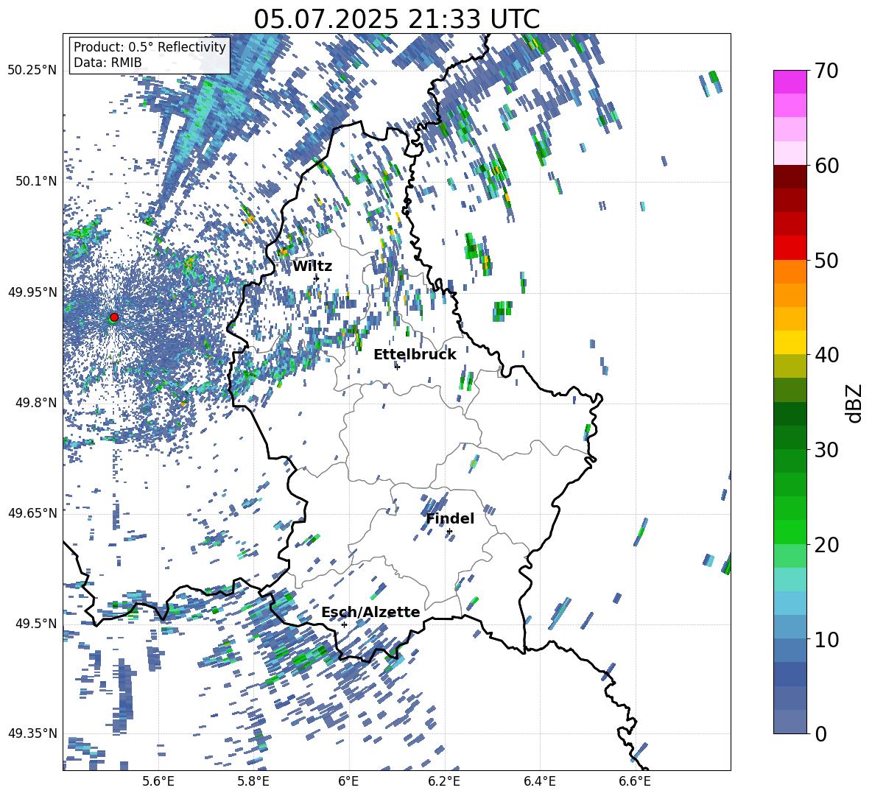Screen dimensions: 872x796
Task: Click the Product: 0.5° Reflectivity text
Action: pos(150,47)
